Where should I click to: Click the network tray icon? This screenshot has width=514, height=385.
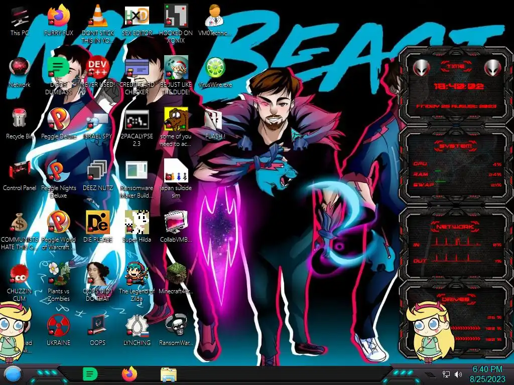coord(446,374)
